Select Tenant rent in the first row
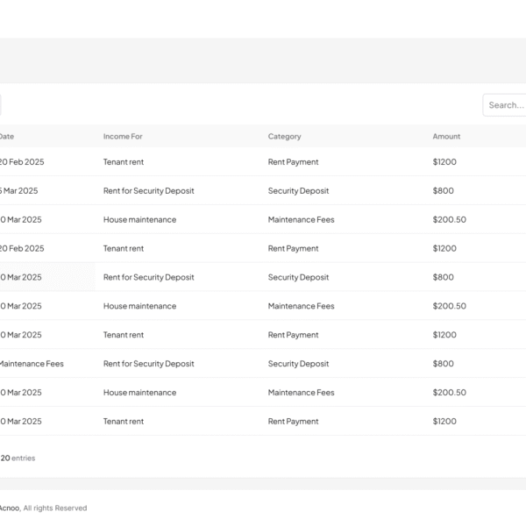Image resolution: width=526 pixels, height=526 pixels. [124, 162]
